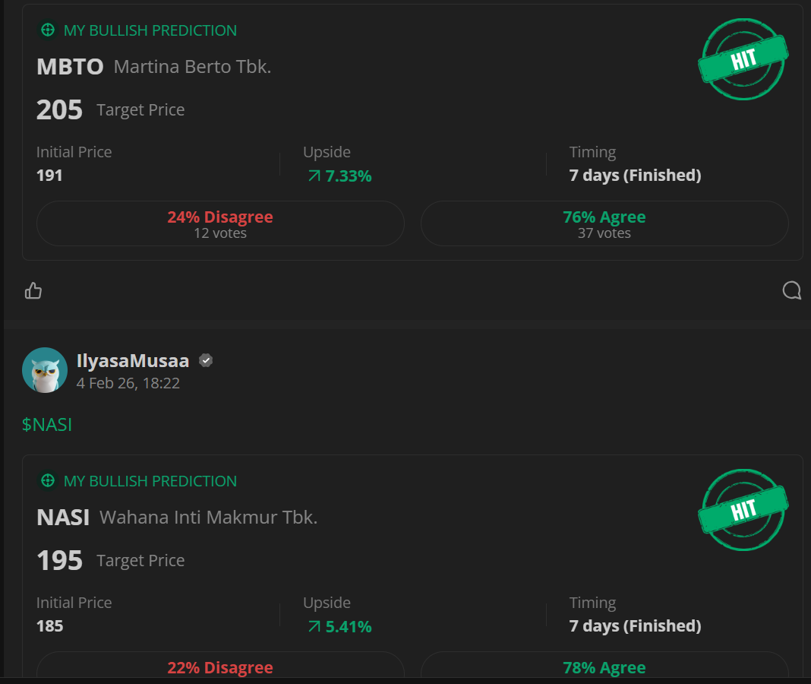The width and height of the screenshot is (811, 684).
Task: Click the HIT stamp on MBTO prediction
Action: click(x=743, y=59)
